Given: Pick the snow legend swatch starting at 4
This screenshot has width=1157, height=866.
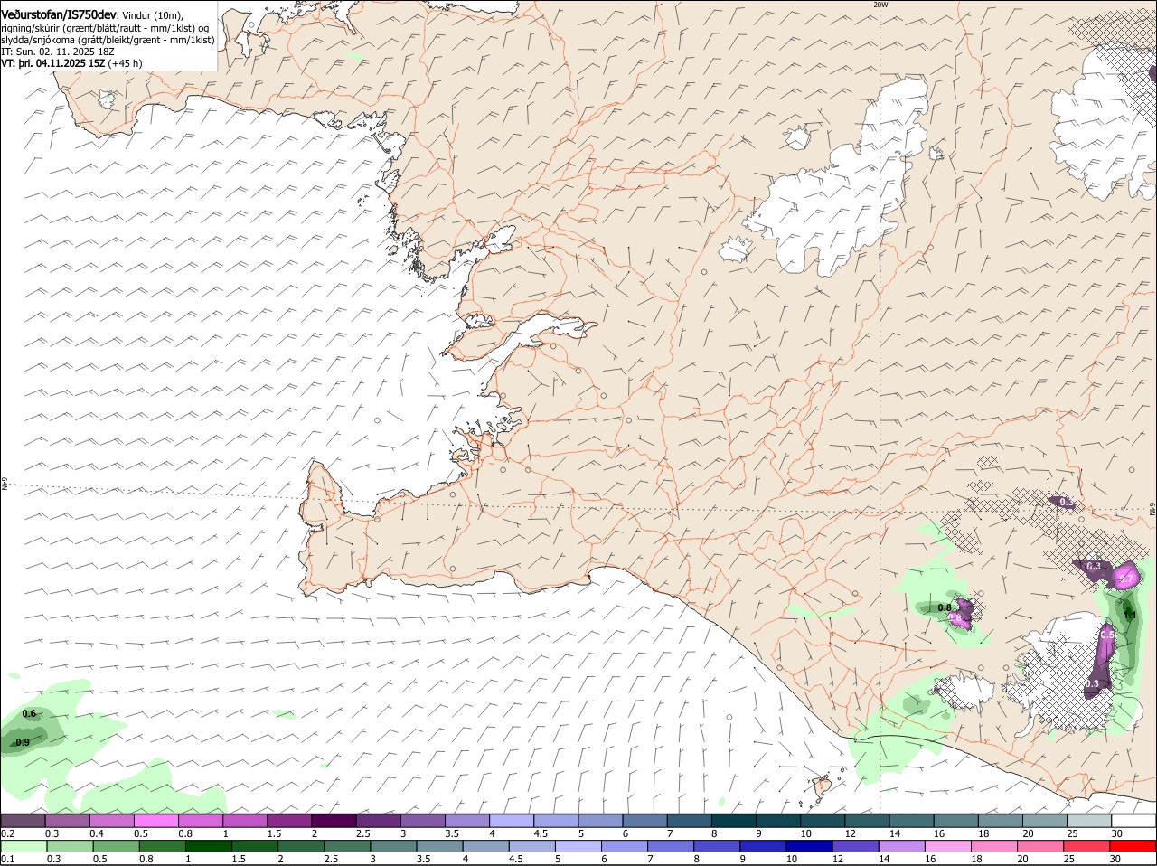Looking at the screenshot, I should coord(512,820).
